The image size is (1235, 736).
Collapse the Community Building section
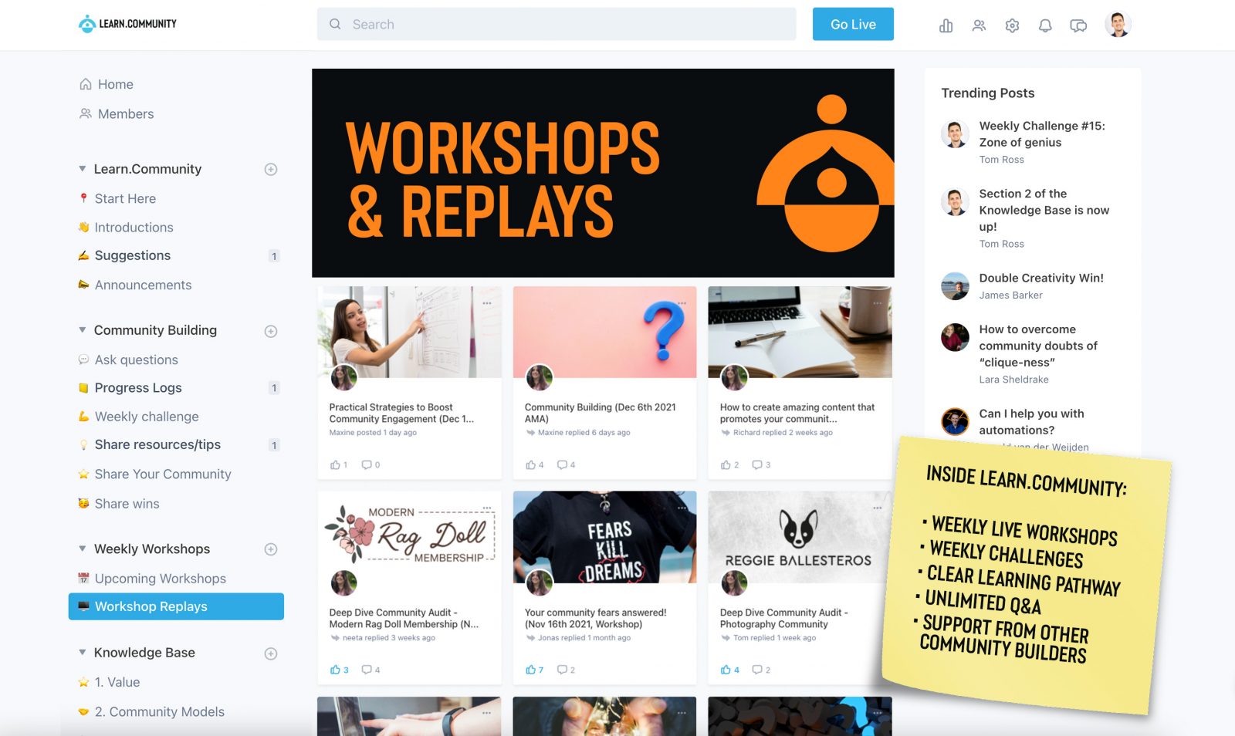pyautogui.click(x=83, y=330)
